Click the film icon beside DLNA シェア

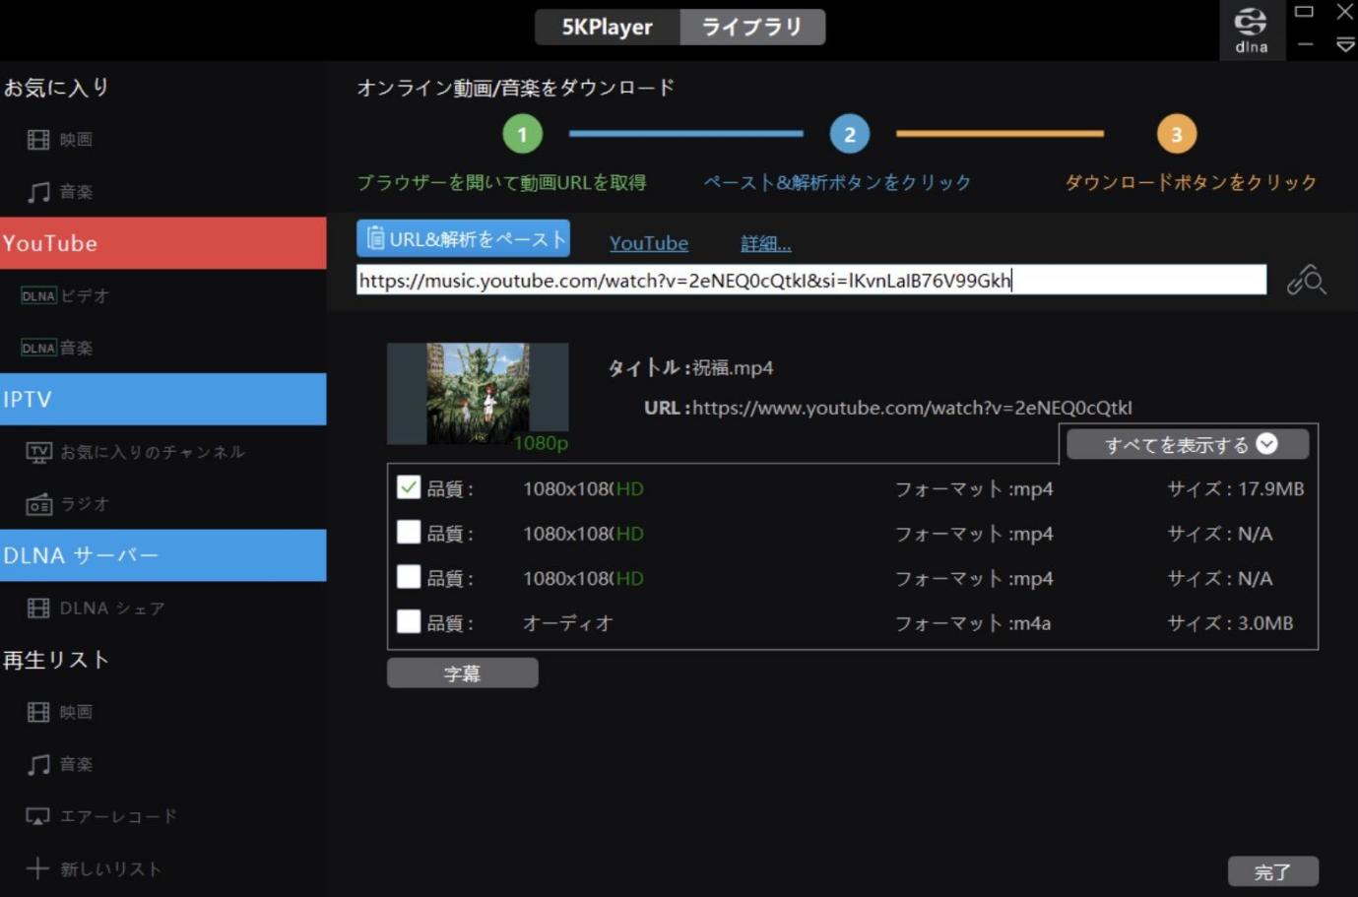(x=38, y=609)
